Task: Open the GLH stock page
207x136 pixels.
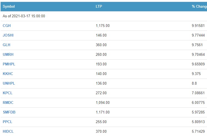Action: click(x=7, y=45)
